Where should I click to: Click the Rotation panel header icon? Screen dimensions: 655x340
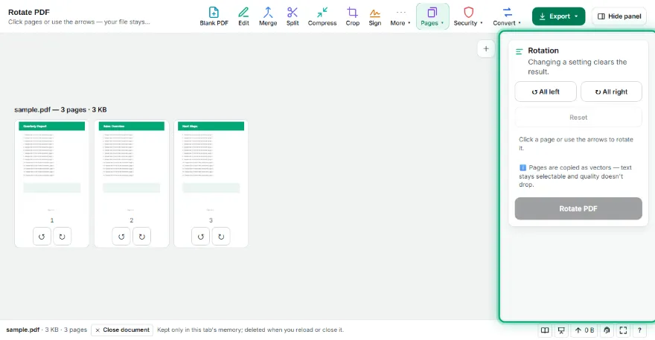coord(520,51)
